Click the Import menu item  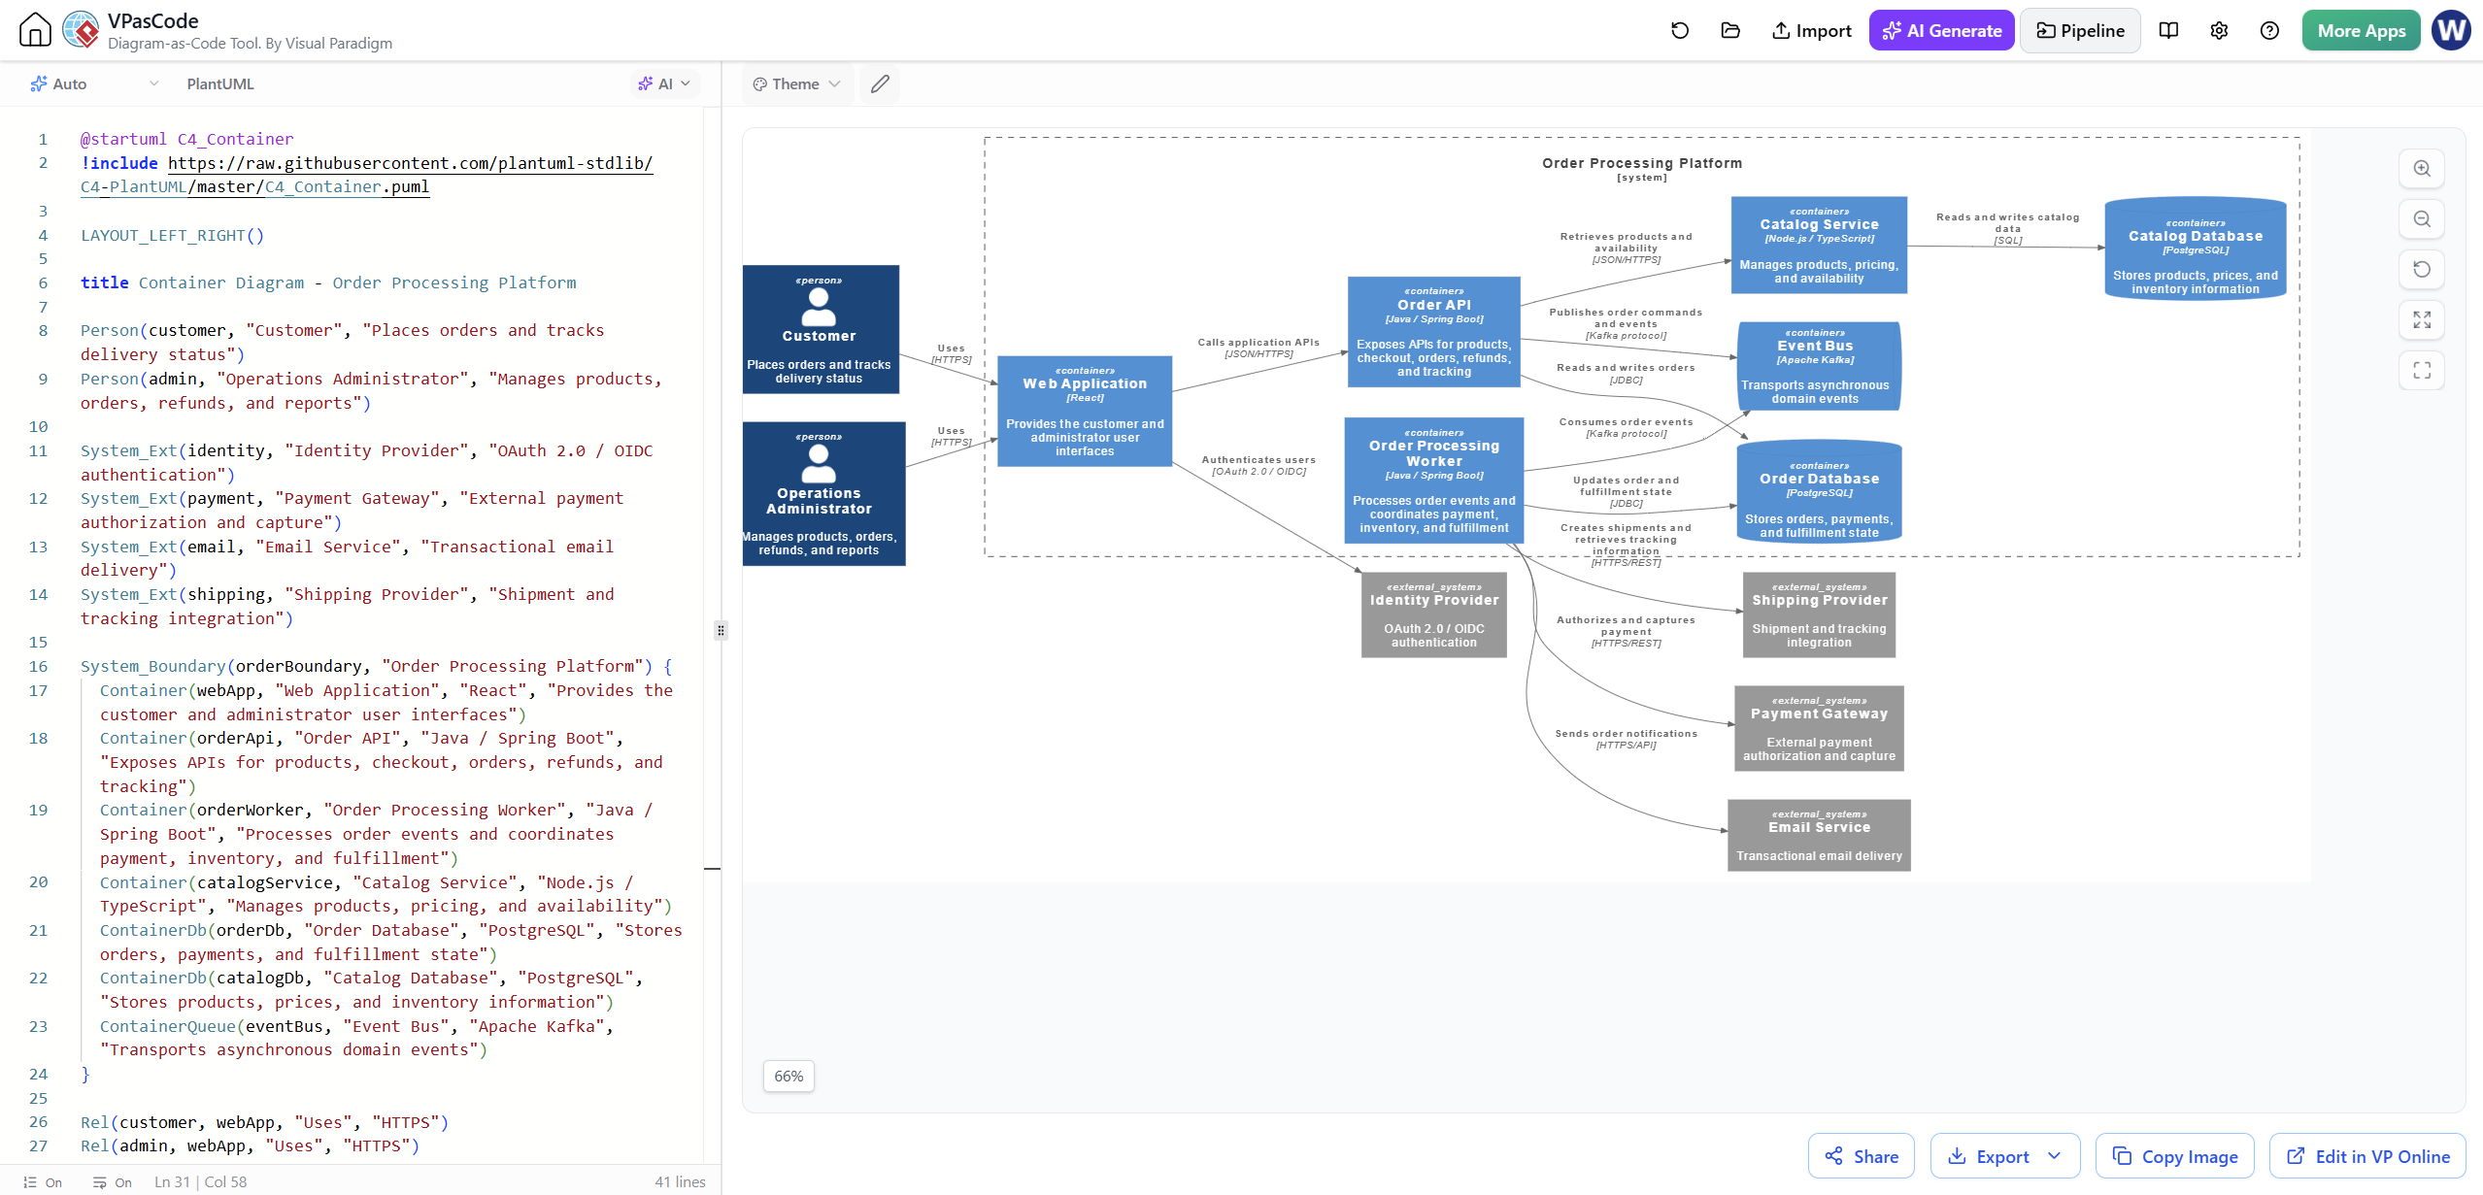[x=1812, y=31]
